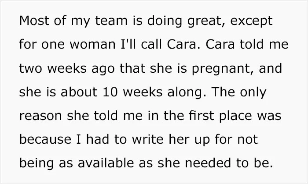Click the word 'needed' in the last line
The height and width of the screenshot is (184, 308).
[x=208, y=163]
